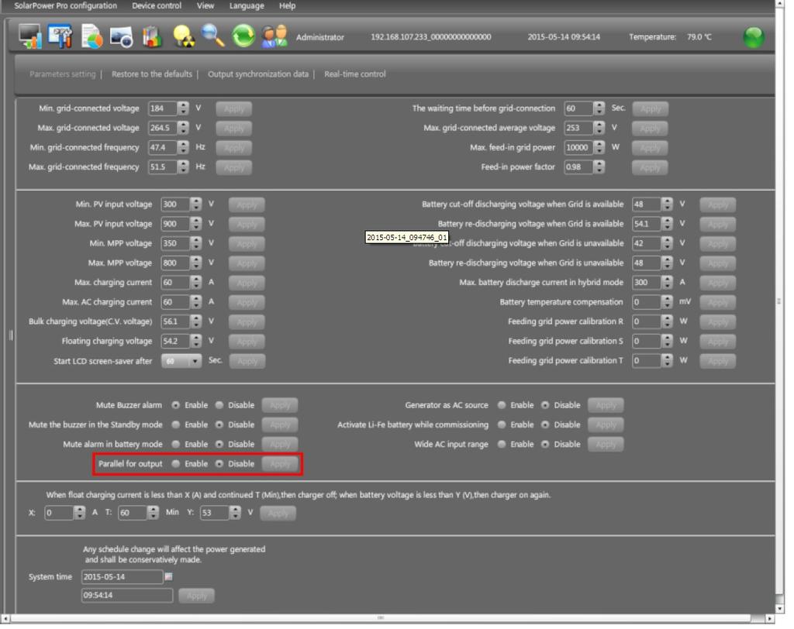Apply Feed-in power factor setting

point(650,167)
